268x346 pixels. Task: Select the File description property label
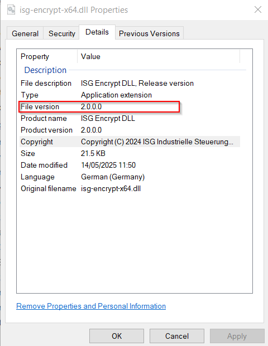coord(46,83)
